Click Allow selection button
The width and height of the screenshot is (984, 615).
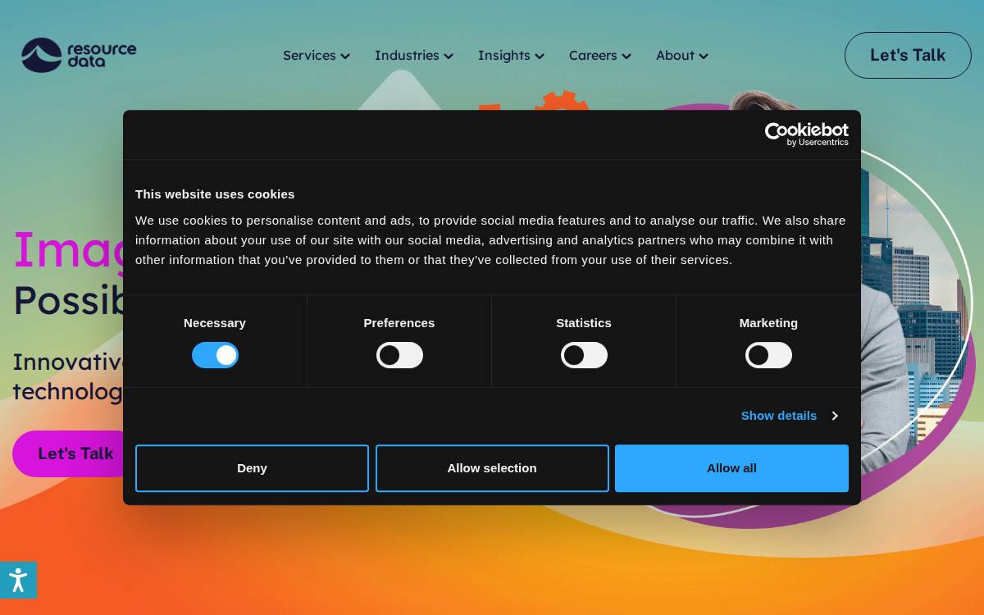tap(492, 468)
